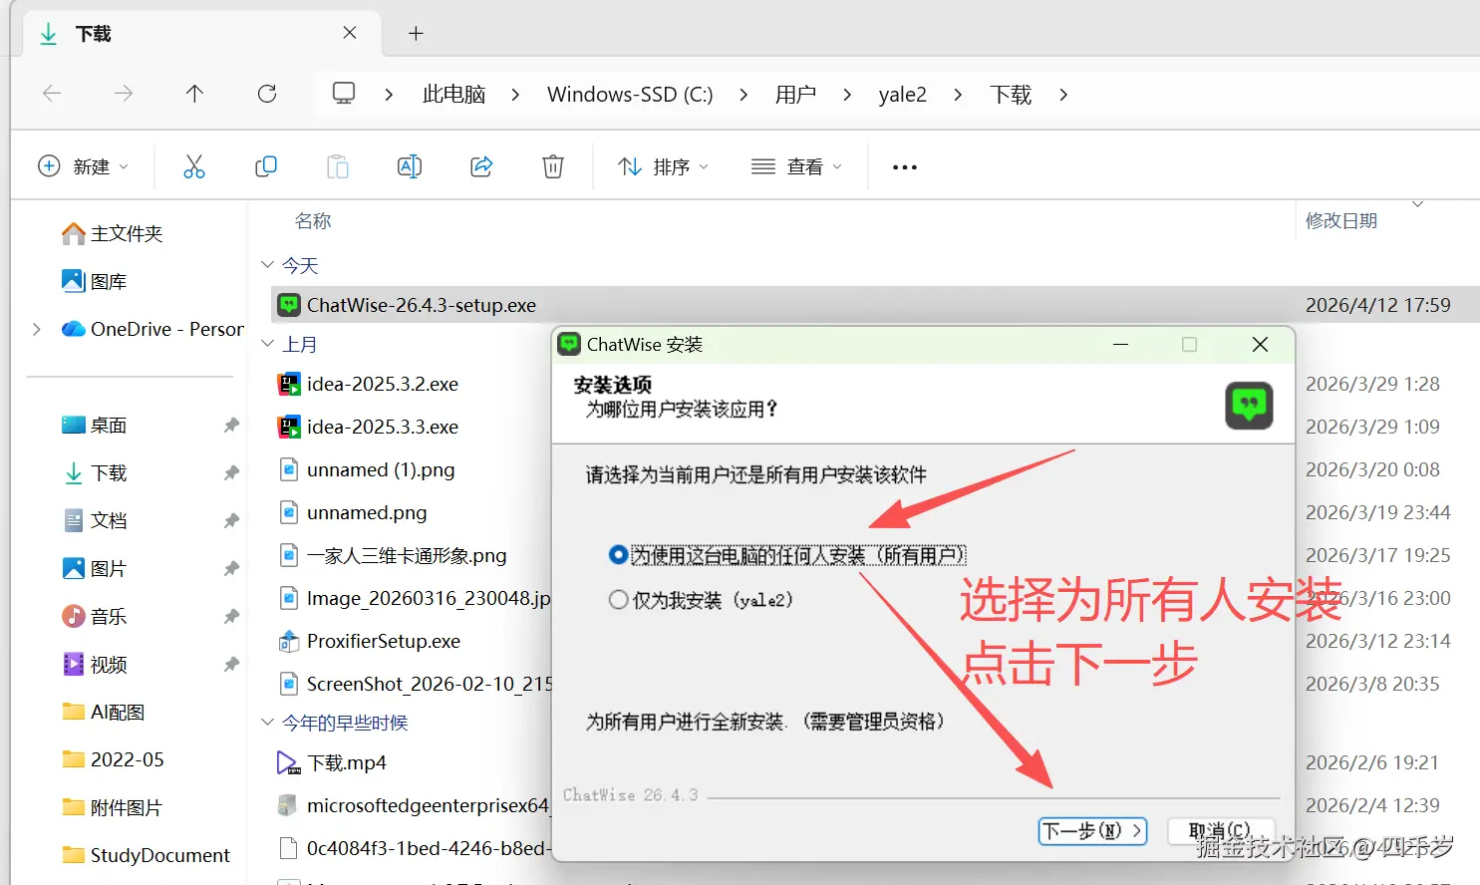Add a new Explorer tab with plus

[x=417, y=34]
